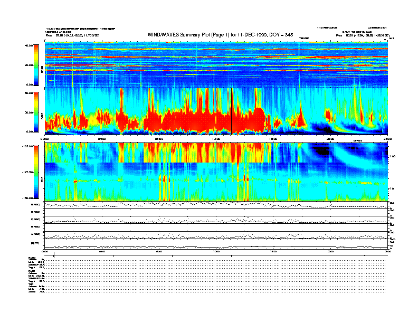
Task: Click the -127.50 value on TNR scale
Action: tap(28, 172)
